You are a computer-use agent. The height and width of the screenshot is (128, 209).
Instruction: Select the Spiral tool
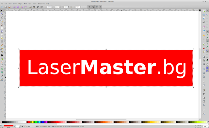coord(2,42)
